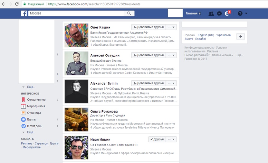Open the options dropdown next to Олег Кашин
Viewport: 268px width, 163px height.
click(171, 27)
